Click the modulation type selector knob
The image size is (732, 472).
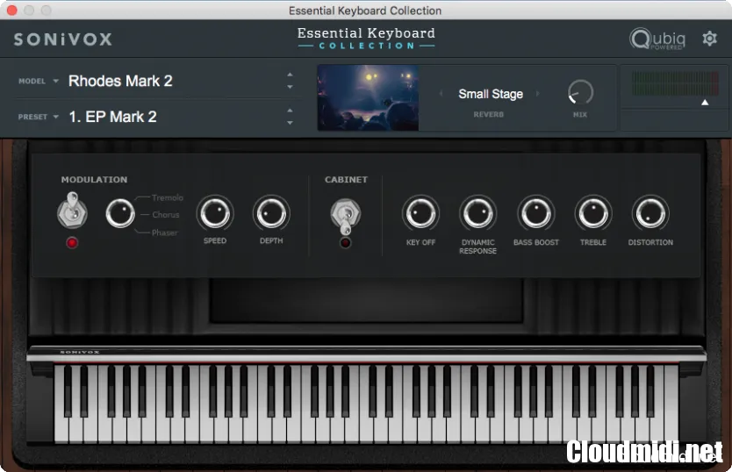click(120, 213)
